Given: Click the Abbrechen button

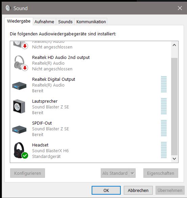Looking at the screenshot, I should click(138, 190).
